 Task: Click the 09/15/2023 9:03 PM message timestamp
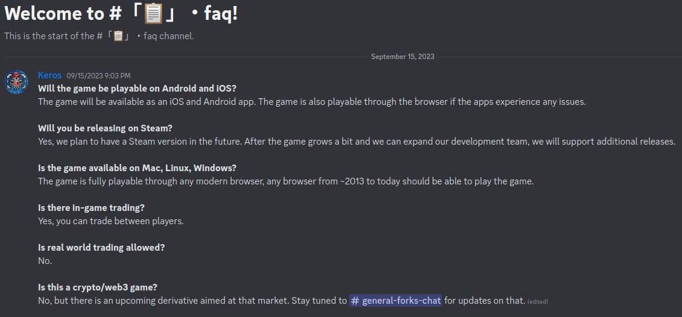pos(98,75)
